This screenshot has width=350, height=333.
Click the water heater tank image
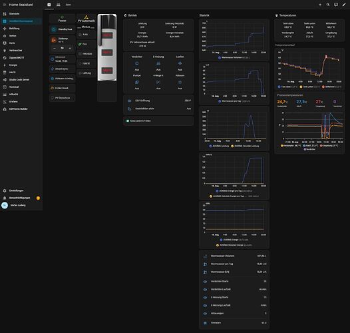click(107, 47)
